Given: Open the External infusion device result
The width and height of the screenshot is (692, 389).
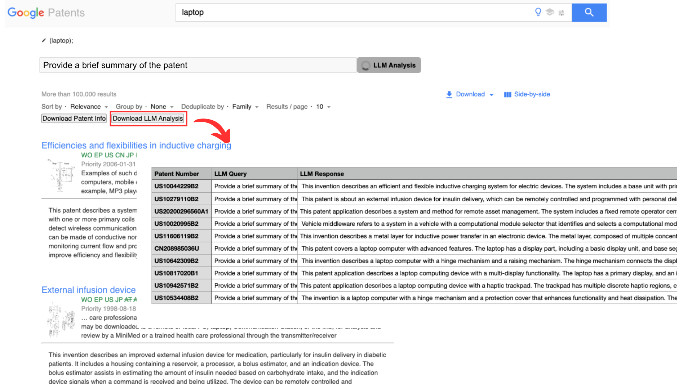Looking at the screenshot, I should pos(89,290).
